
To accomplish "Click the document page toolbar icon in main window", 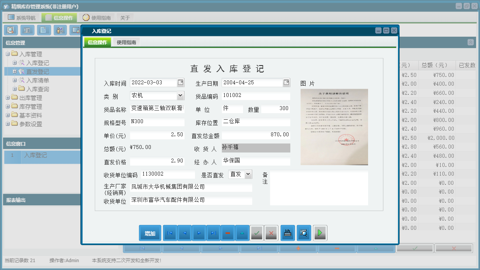I will coord(44,30).
